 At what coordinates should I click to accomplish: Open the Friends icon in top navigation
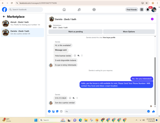pyautogui.click(x=79, y=10)
